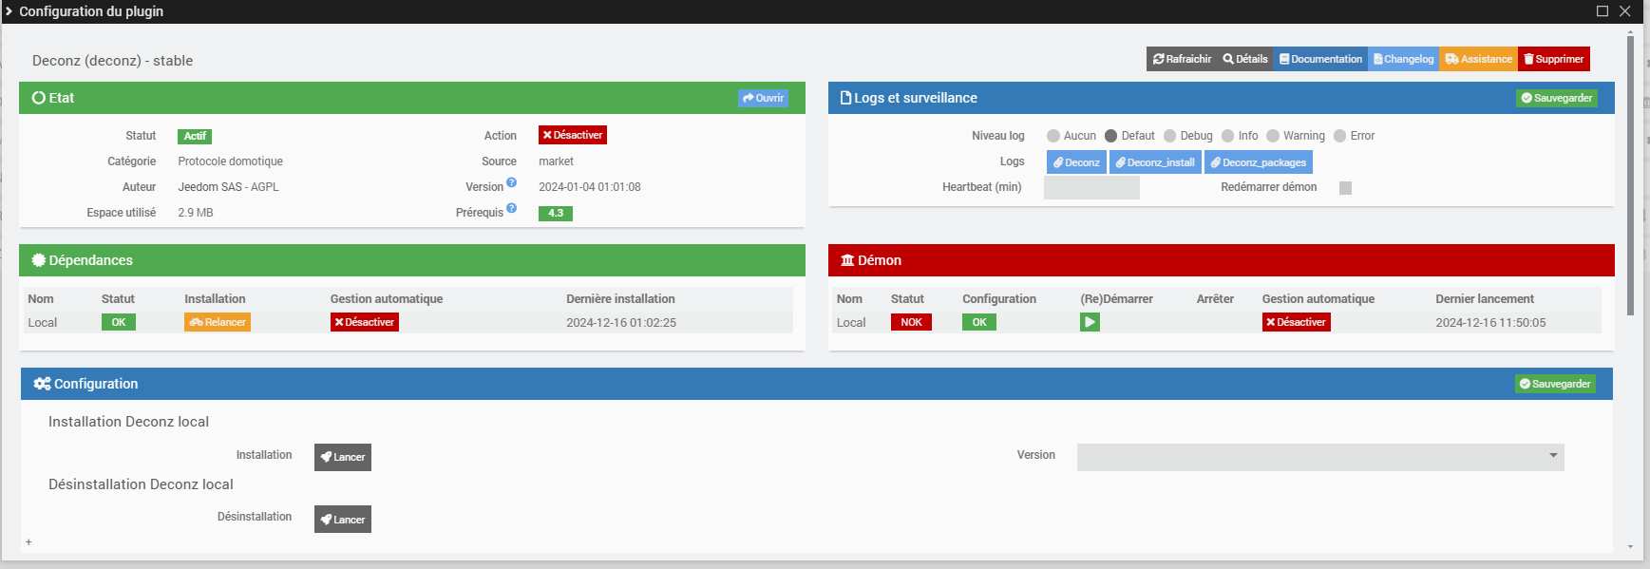Image resolution: width=1650 pixels, height=569 pixels.
Task: Click the Configuration gears icon
Action: [x=42, y=384]
